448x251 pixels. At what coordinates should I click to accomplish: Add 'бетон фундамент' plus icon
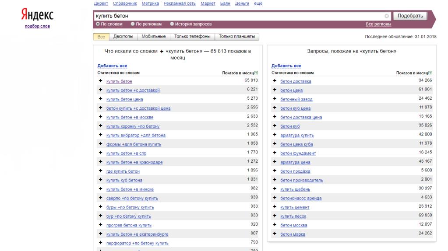pyautogui.click(x=275, y=153)
